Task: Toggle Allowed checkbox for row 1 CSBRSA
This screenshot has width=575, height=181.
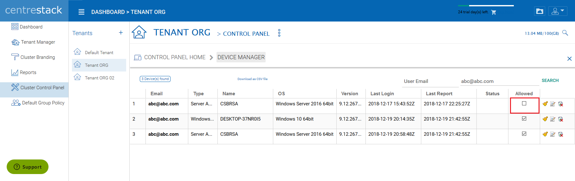Action: [x=524, y=103]
